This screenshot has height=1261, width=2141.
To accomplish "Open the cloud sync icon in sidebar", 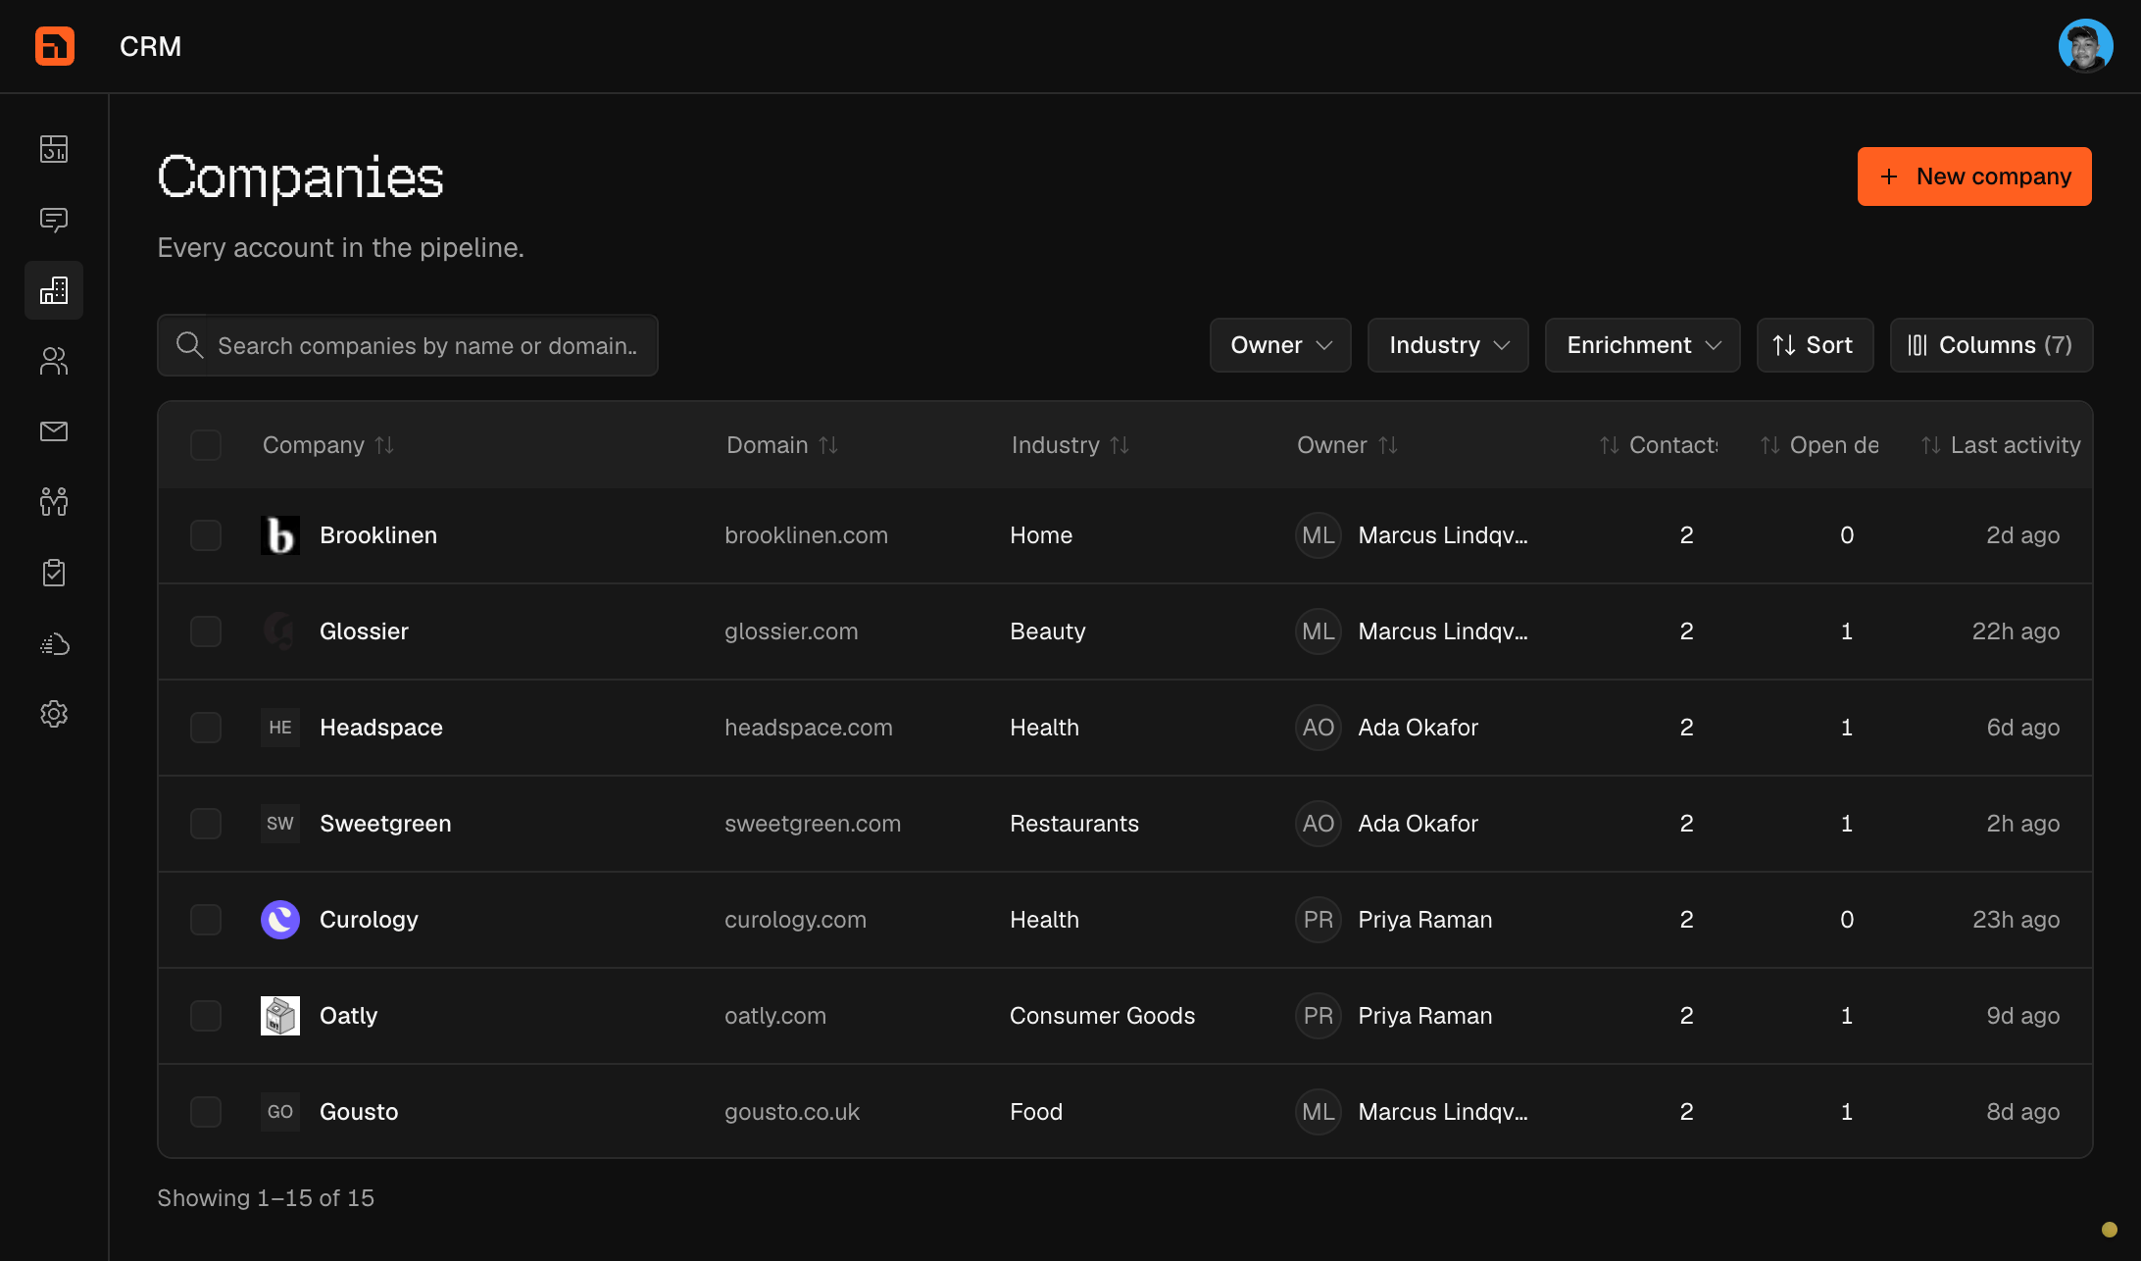I will (54, 643).
